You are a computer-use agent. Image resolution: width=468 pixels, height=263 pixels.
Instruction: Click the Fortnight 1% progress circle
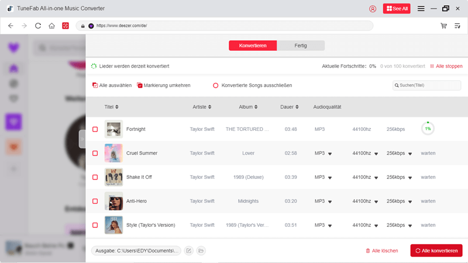428,129
